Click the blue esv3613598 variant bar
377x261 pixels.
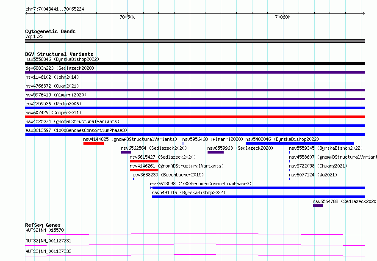258,188
